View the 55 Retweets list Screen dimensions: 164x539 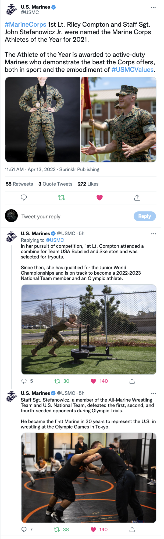[19, 184]
